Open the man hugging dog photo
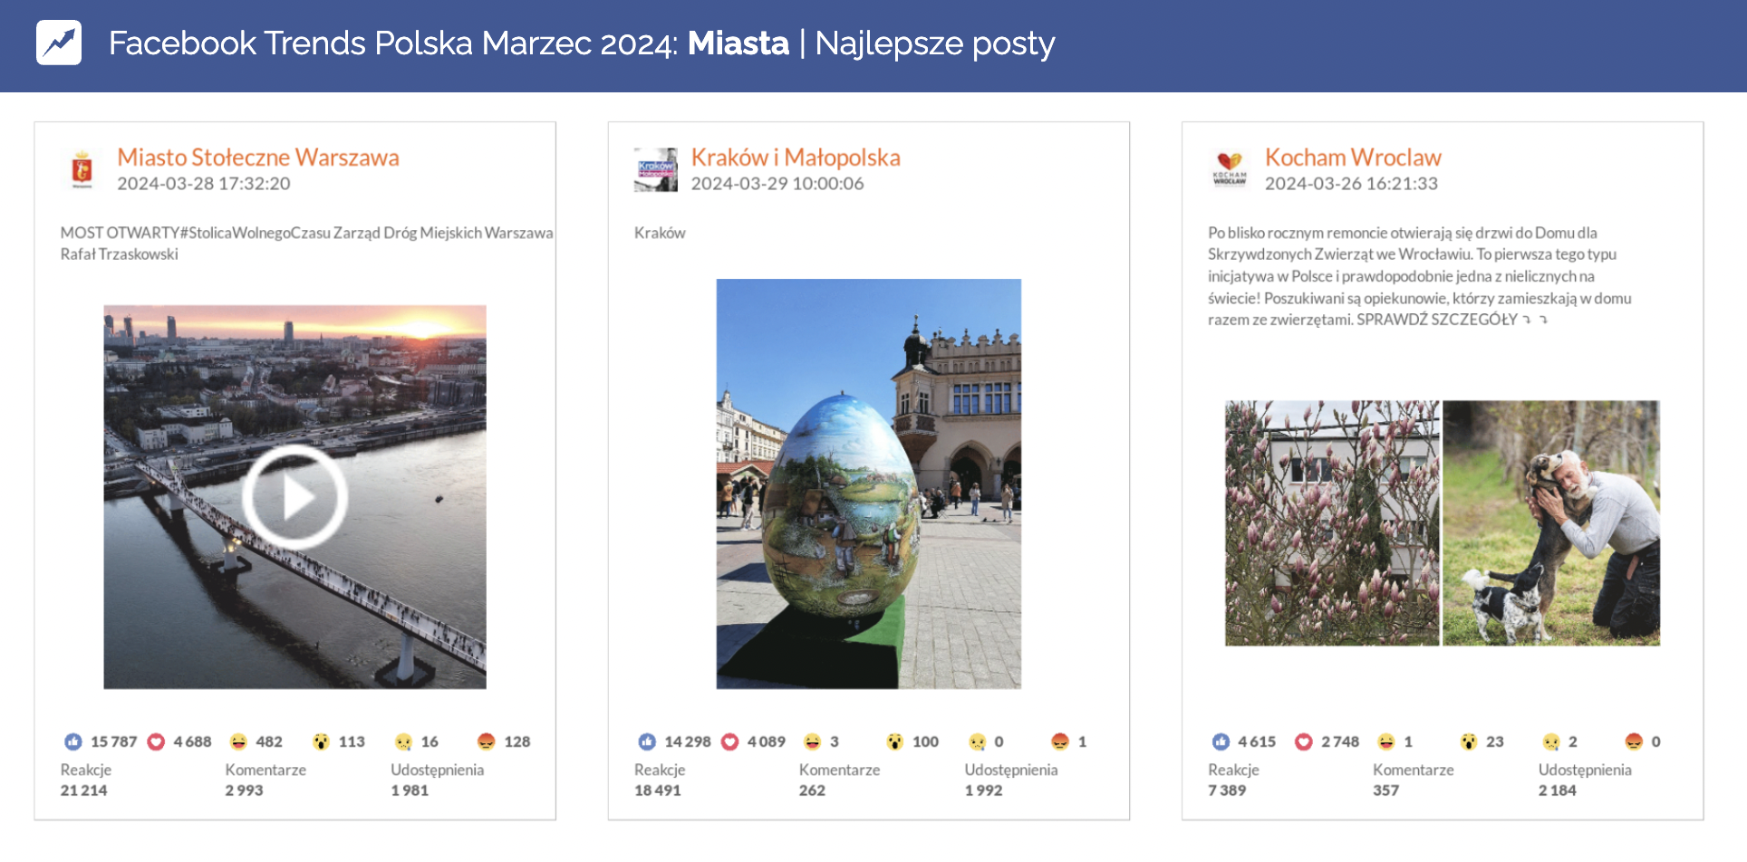 (1550, 522)
